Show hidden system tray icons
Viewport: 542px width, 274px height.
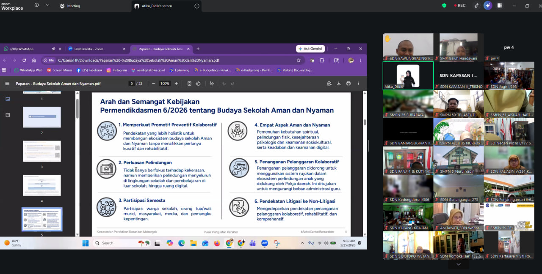(302, 243)
